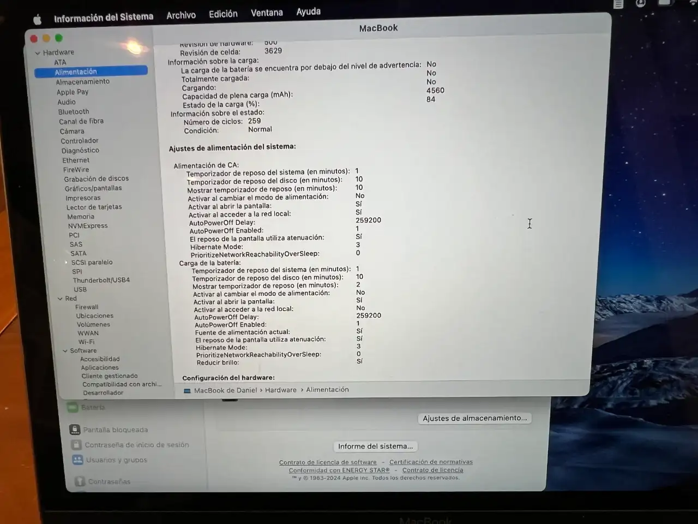Open the Ayuda menu
This screenshot has height=524, width=698.
308,11
